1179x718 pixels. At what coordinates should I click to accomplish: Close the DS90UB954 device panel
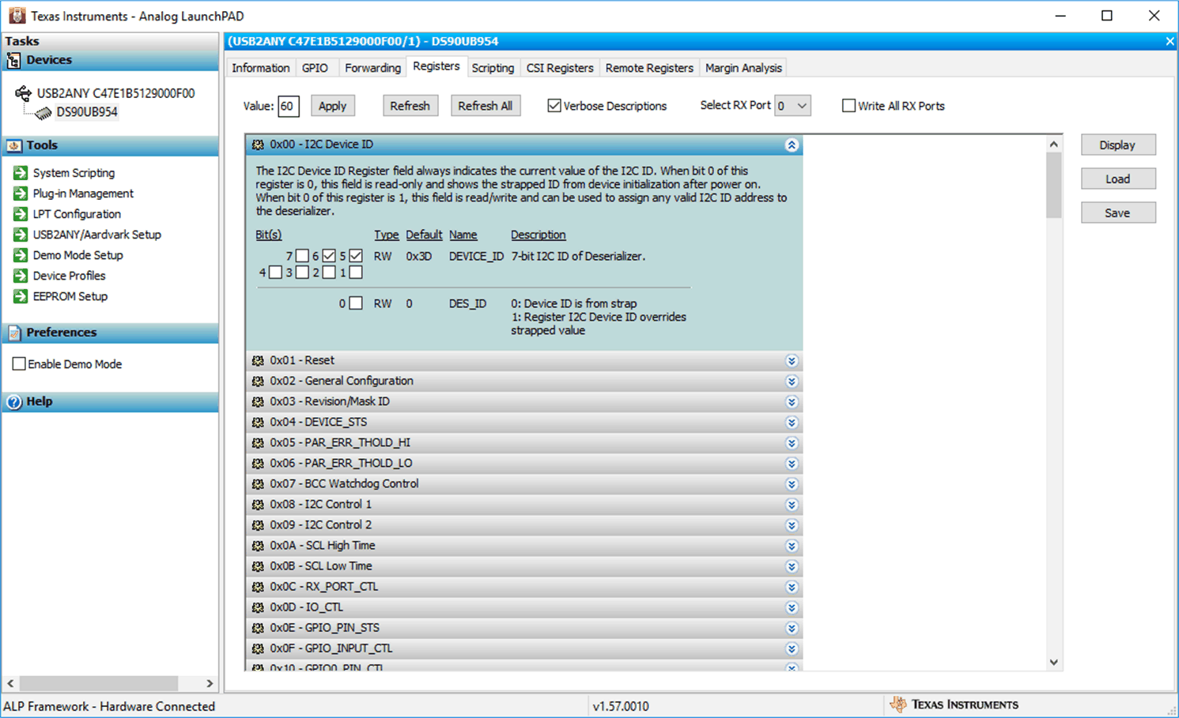[1170, 41]
